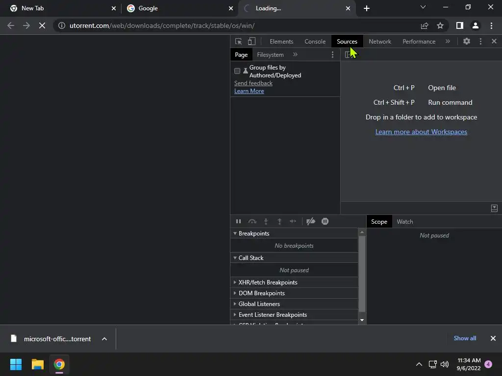
Task: Collapse the Call Stack section
Action: click(x=294, y=258)
